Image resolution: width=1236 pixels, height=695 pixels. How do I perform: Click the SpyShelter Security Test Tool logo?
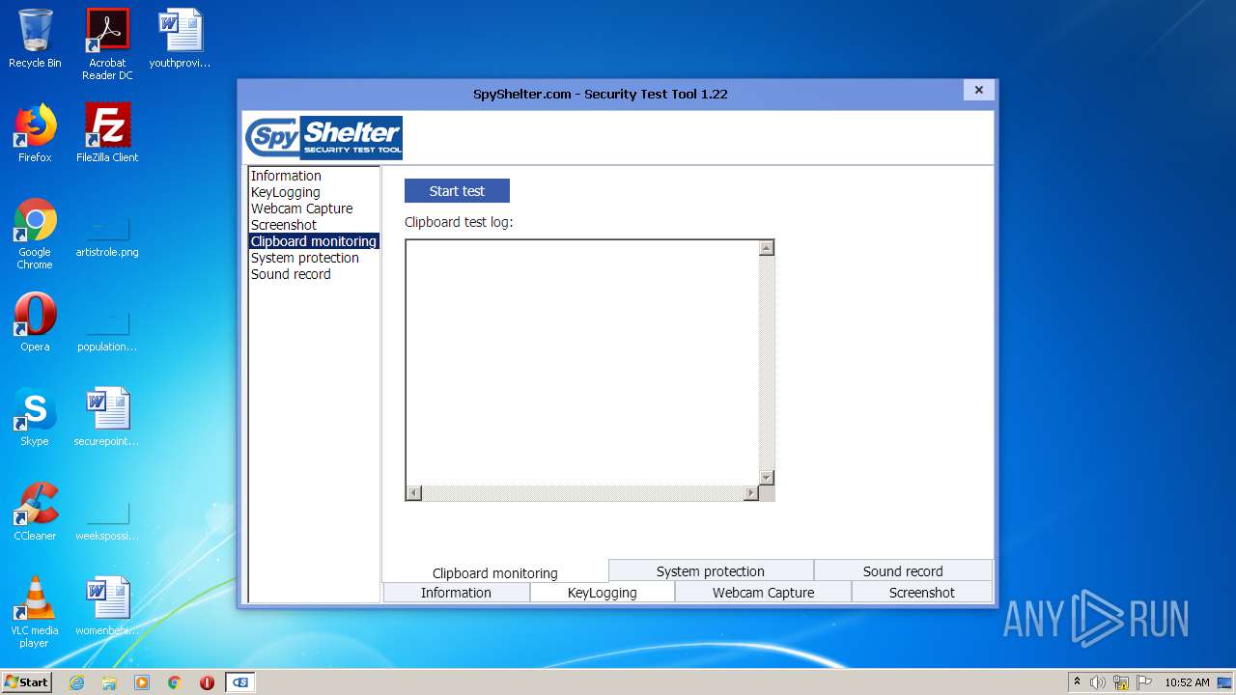coord(323,137)
